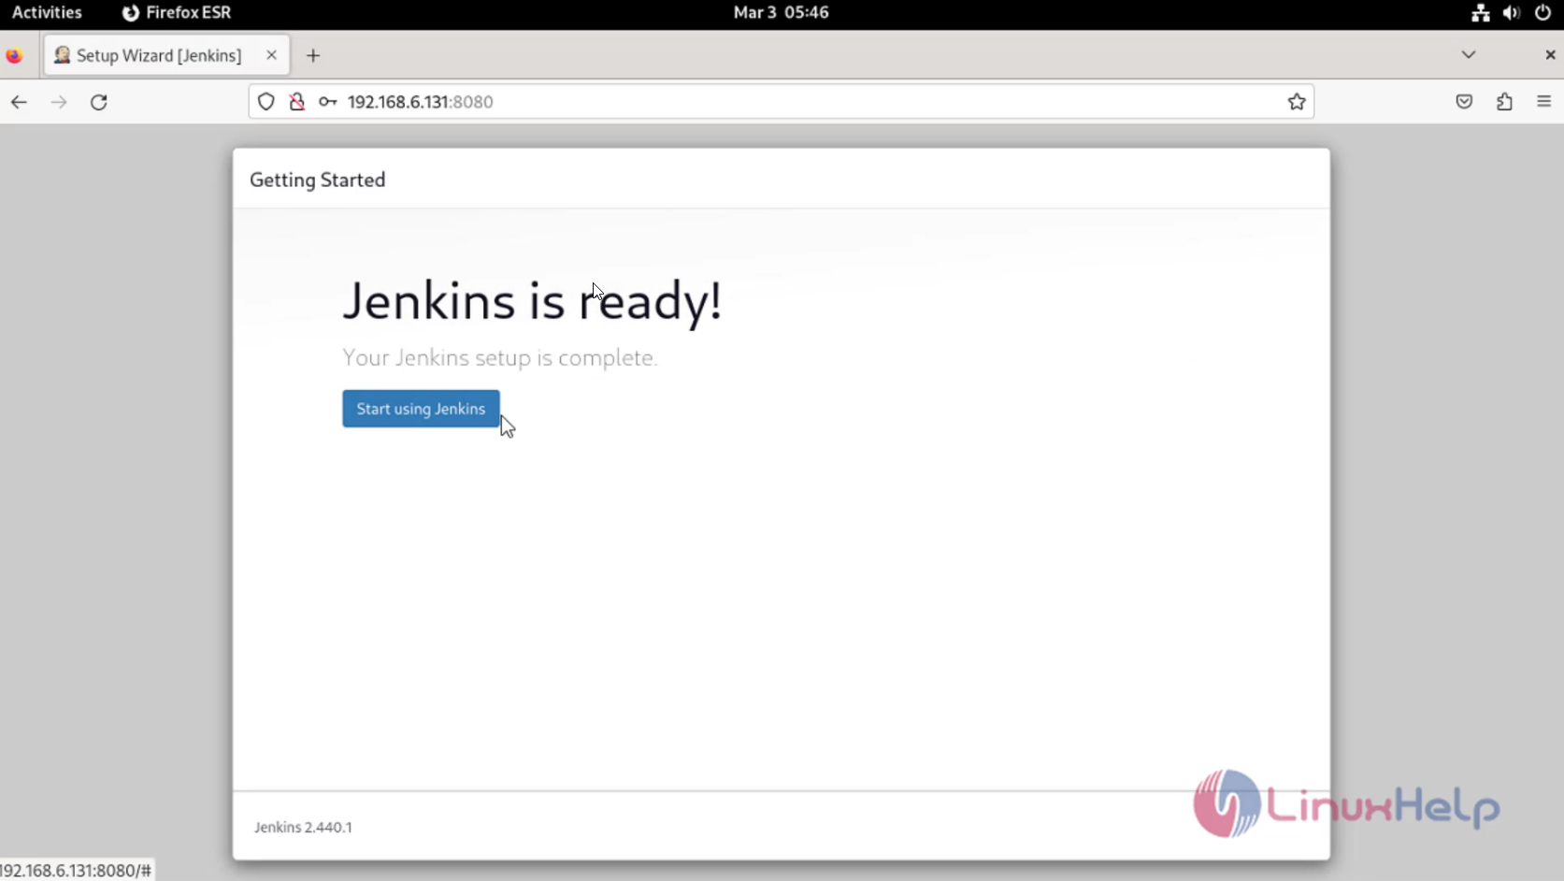Open the Firefox hamburger menu

pyautogui.click(x=1544, y=102)
